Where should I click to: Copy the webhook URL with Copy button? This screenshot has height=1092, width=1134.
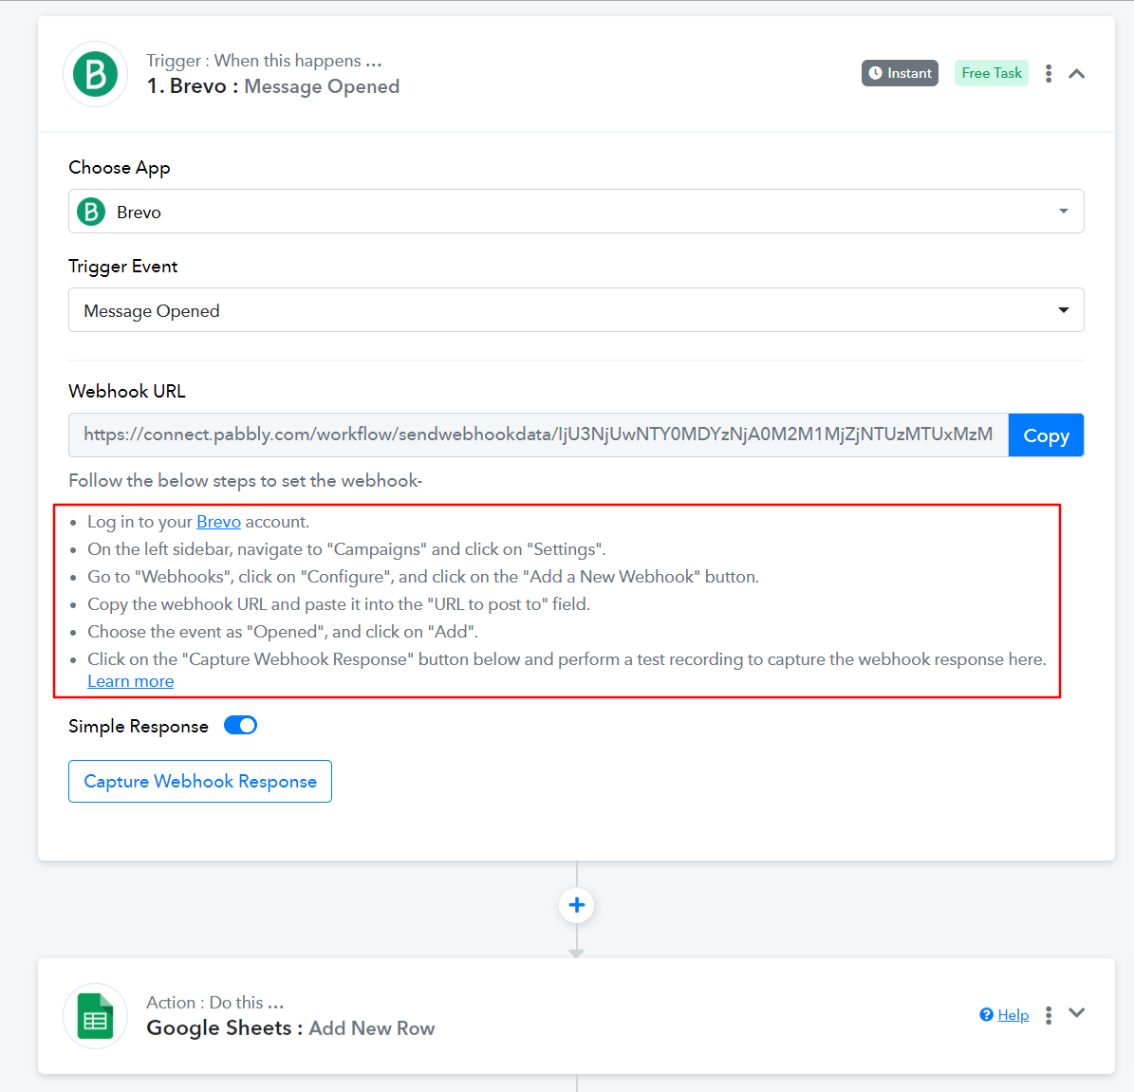pos(1046,435)
